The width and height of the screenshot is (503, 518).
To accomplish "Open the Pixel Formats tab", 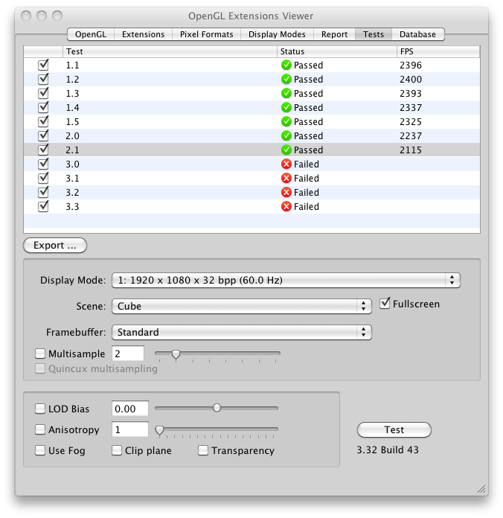I will (x=206, y=34).
